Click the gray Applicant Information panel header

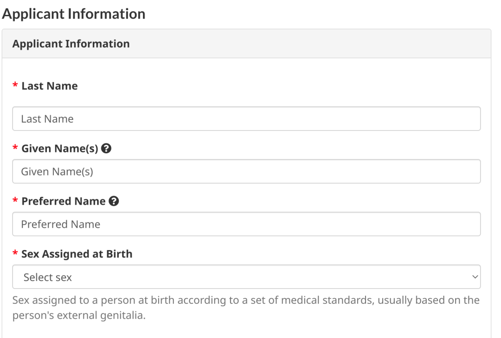(x=246, y=44)
